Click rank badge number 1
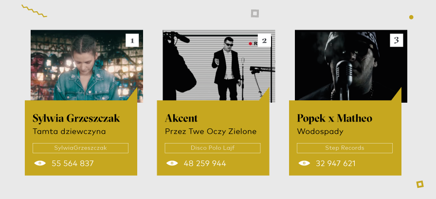The image size is (436, 199). 132,40
